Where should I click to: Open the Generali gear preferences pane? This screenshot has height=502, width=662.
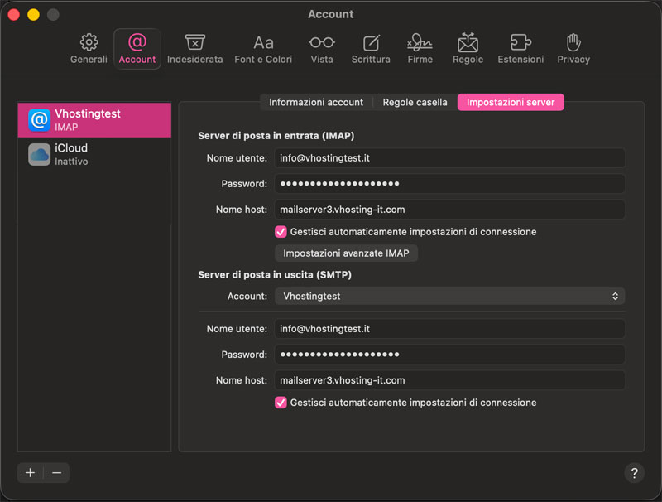(89, 49)
